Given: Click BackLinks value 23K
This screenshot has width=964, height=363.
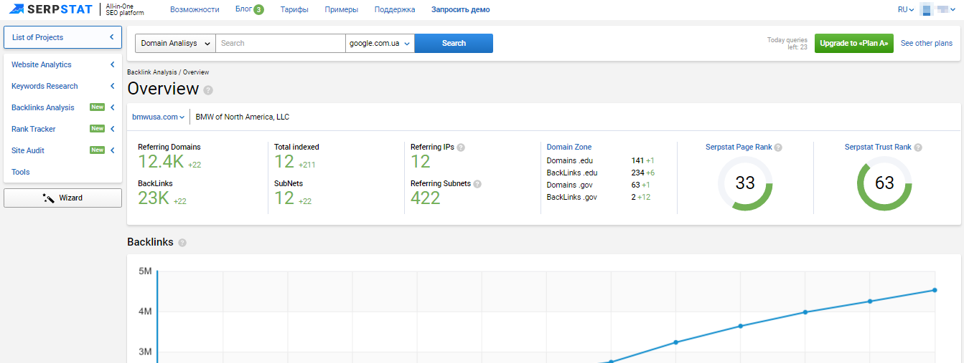Looking at the screenshot, I should (154, 198).
